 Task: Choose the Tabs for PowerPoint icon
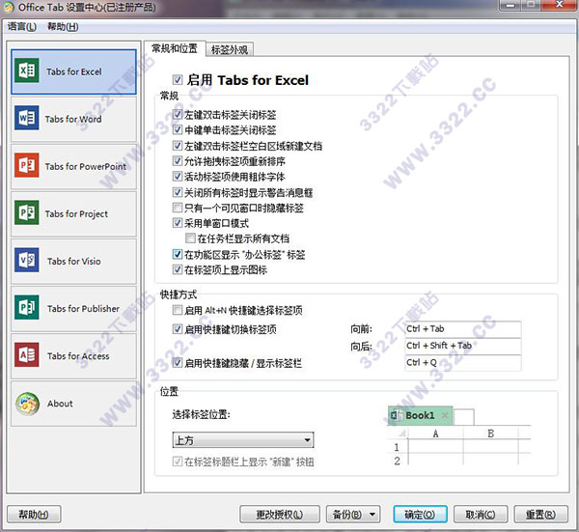[x=27, y=165]
